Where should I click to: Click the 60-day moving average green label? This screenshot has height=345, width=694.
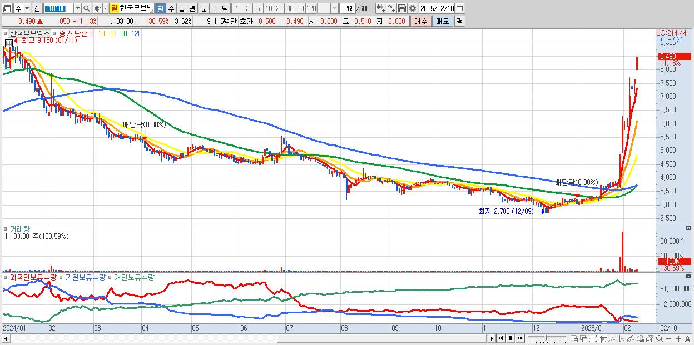click(123, 33)
